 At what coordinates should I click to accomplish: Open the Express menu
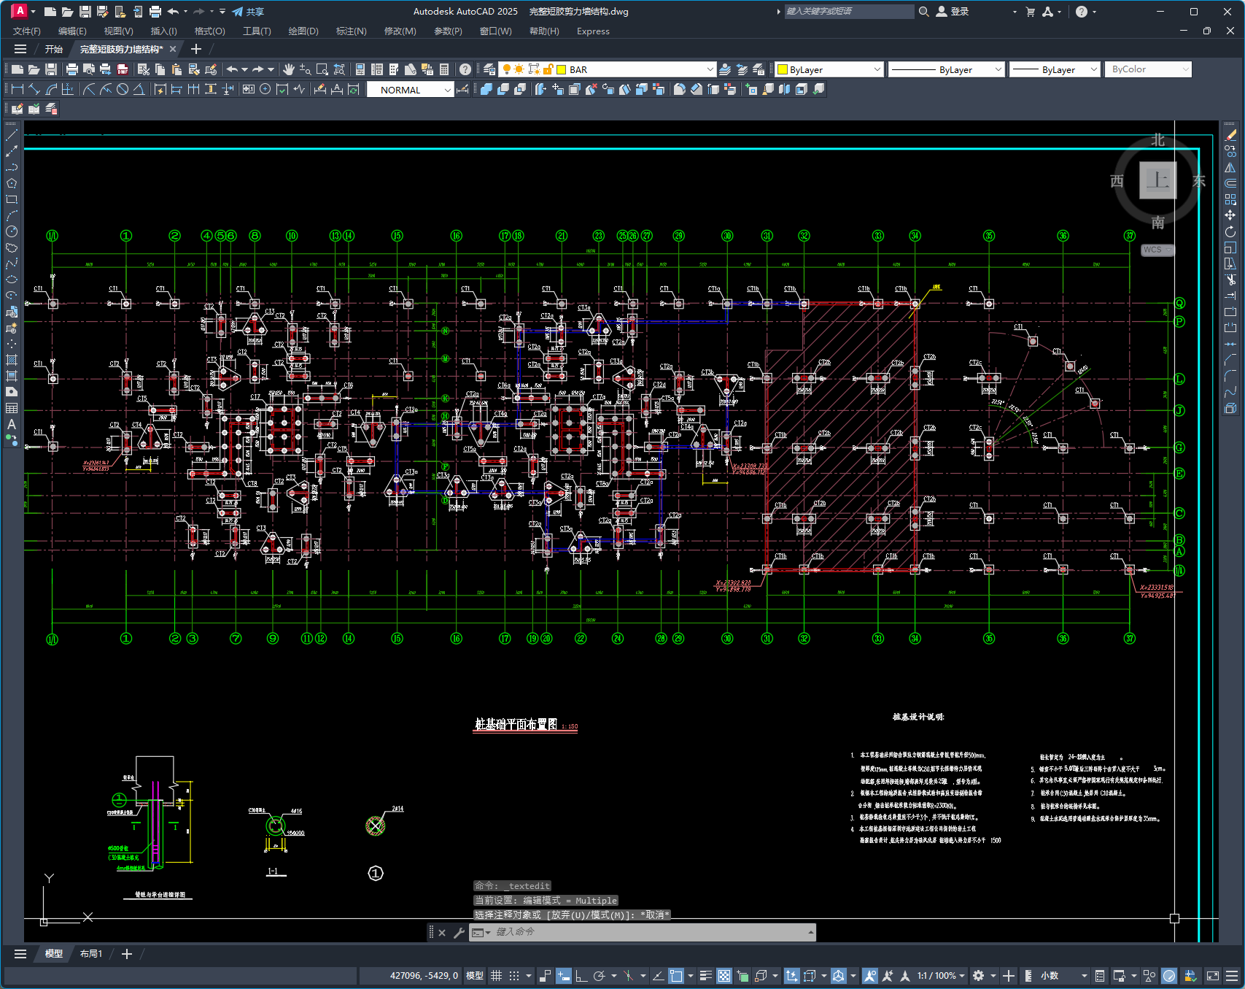click(593, 31)
